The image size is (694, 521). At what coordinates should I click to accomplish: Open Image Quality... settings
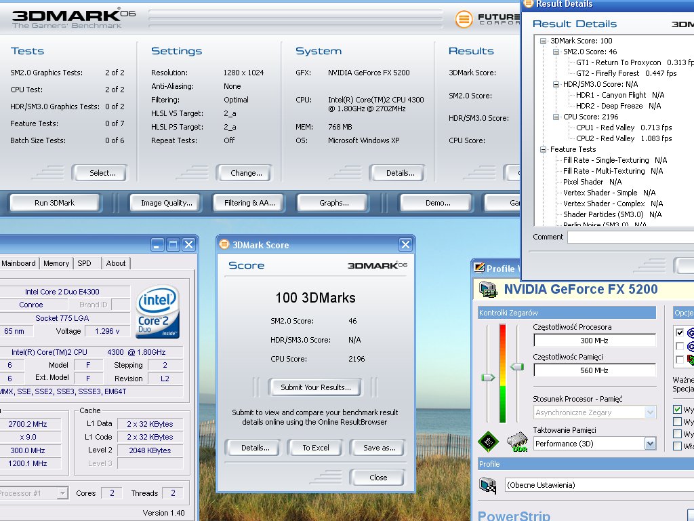click(167, 203)
